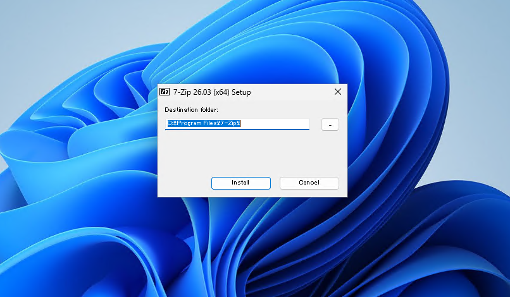The image size is (510, 297).
Task: Cancel the 7-Zip setup
Action: click(x=309, y=183)
